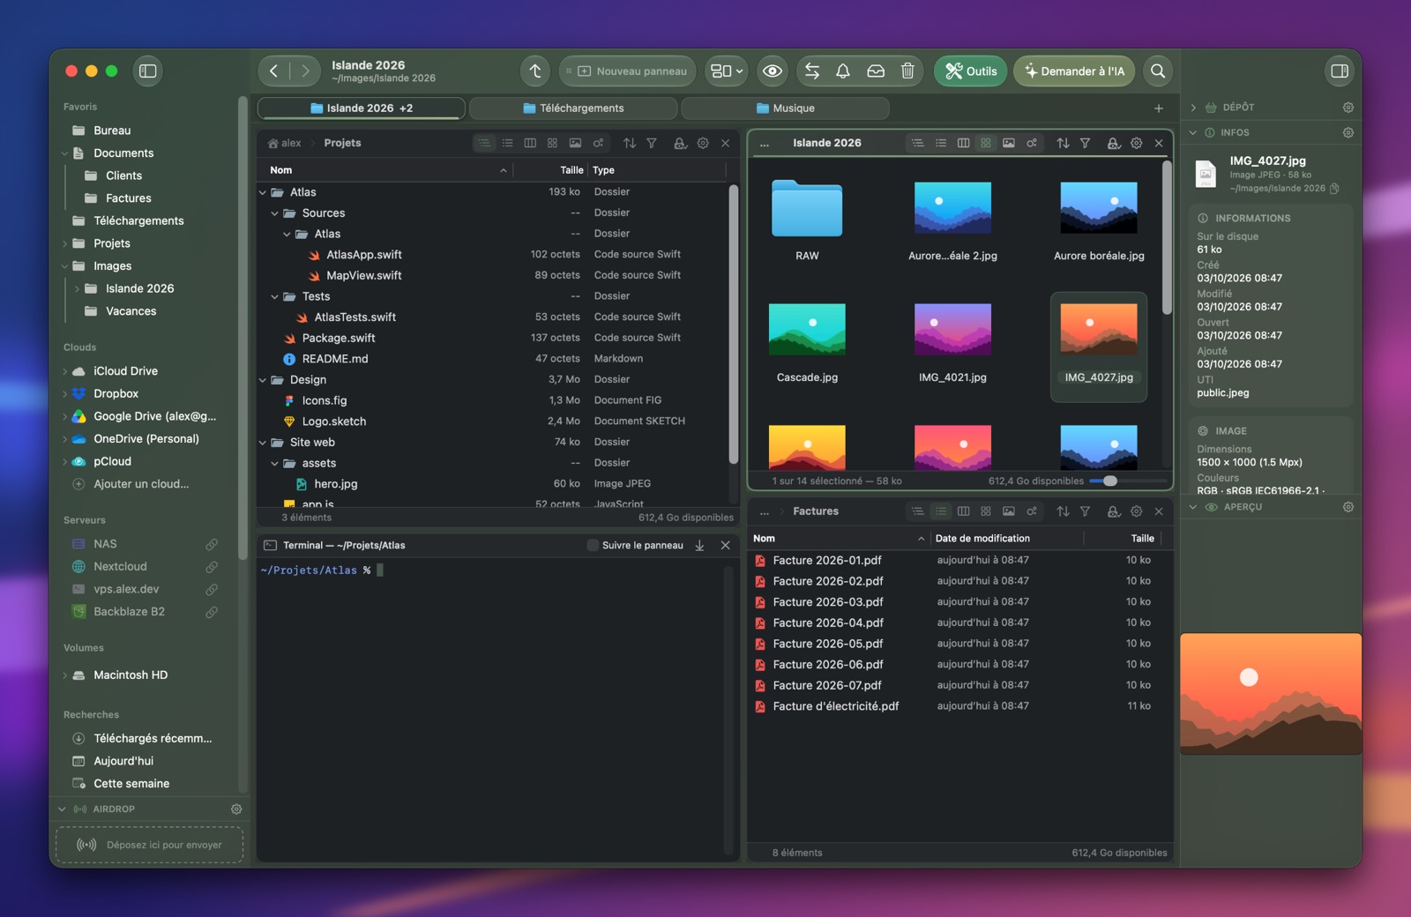This screenshot has height=917, width=1411.
Task: Open the Quick Look eye icon
Action: pos(773,71)
